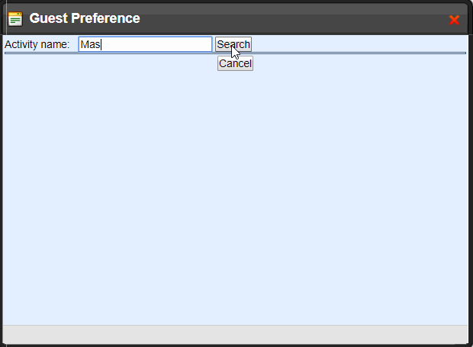Click blank space right of Search button
The width and height of the screenshot is (473, 347).
click(359, 44)
